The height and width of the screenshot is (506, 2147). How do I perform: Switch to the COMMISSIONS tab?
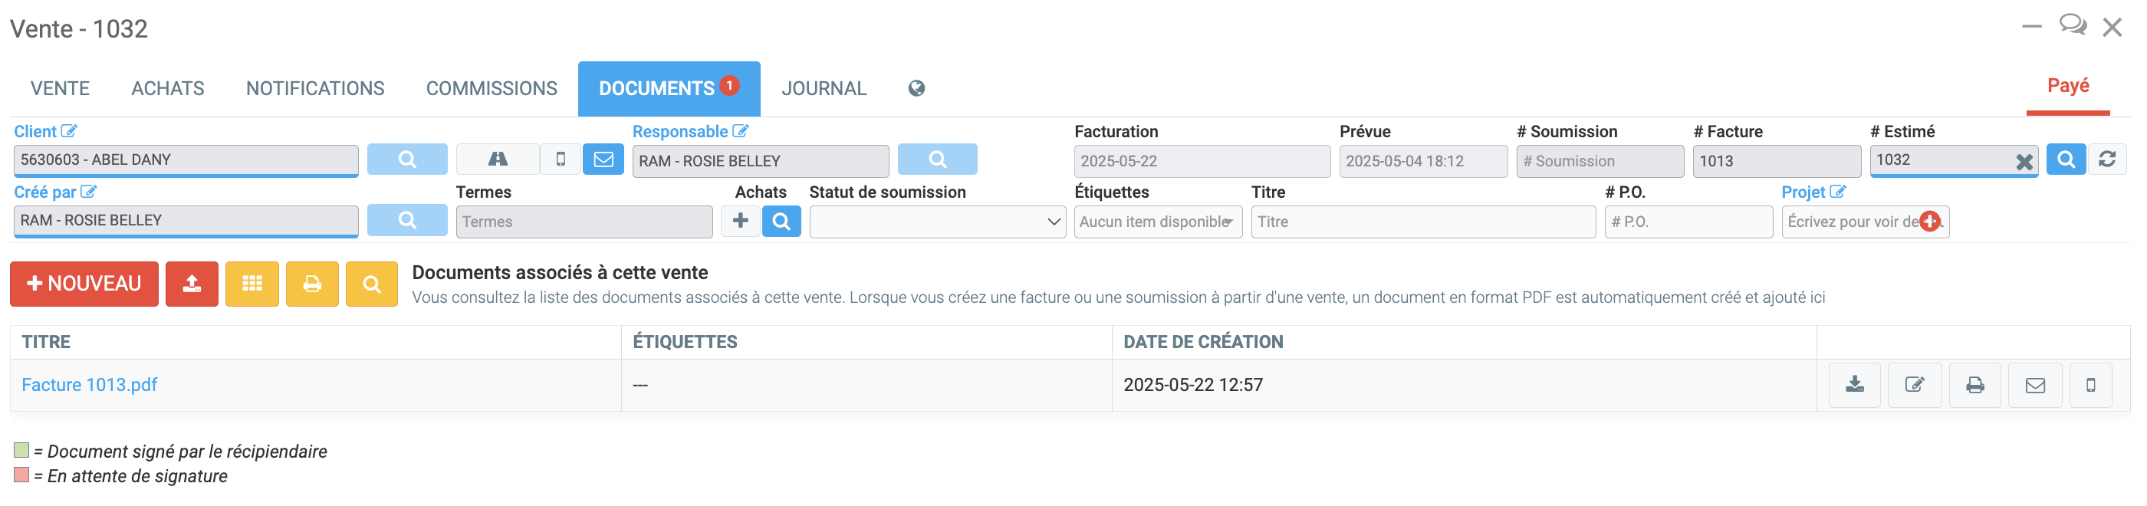492,88
